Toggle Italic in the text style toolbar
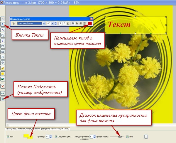The image size is (176, 143). coord(64,23)
